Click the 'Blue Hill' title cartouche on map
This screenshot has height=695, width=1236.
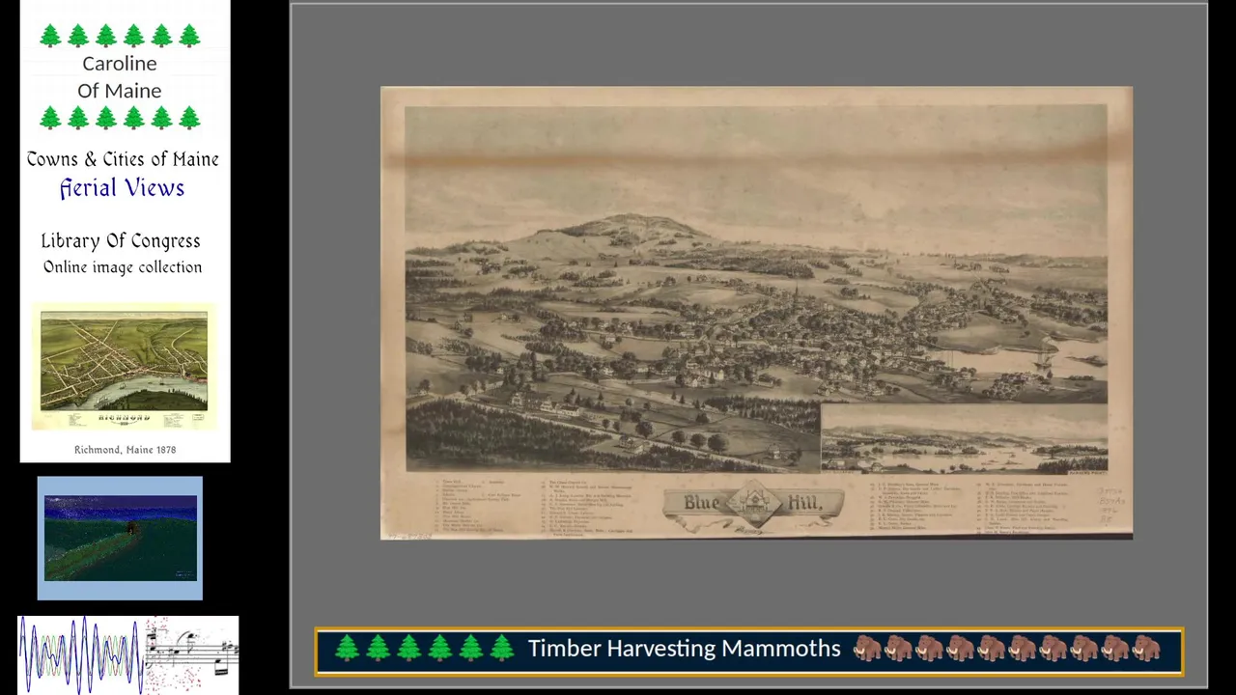(x=754, y=506)
